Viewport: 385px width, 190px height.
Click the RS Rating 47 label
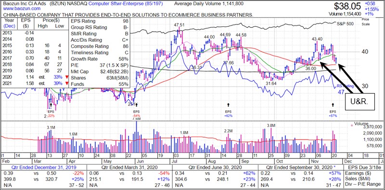point(345,89)
